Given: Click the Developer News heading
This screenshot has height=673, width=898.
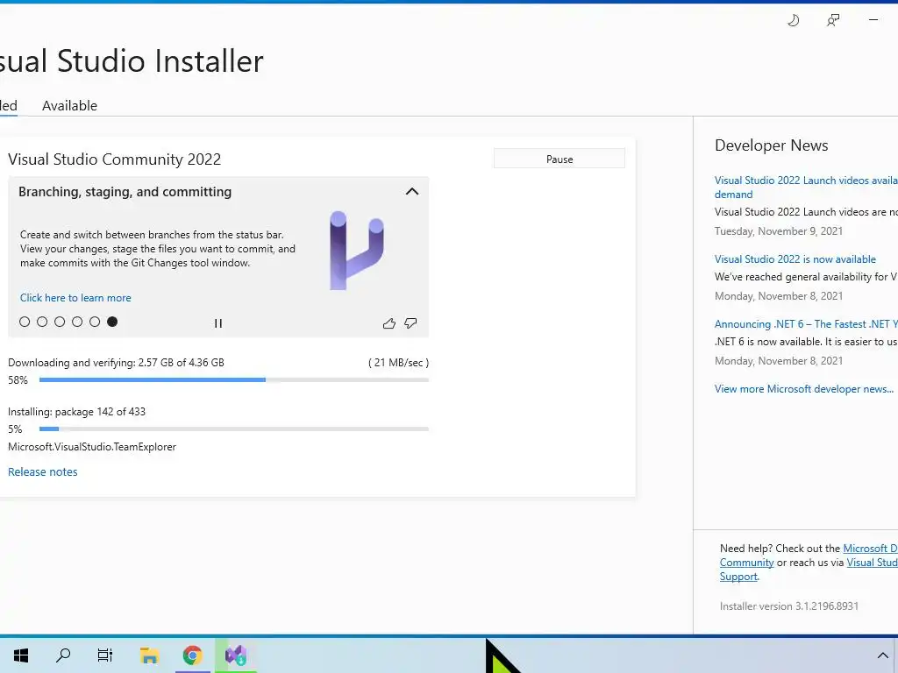Looking at the screenshot, I should pyautogui.click(x=772, y=145).
